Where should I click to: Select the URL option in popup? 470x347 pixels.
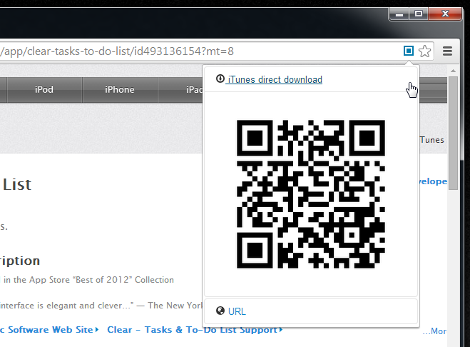point(237,311)
